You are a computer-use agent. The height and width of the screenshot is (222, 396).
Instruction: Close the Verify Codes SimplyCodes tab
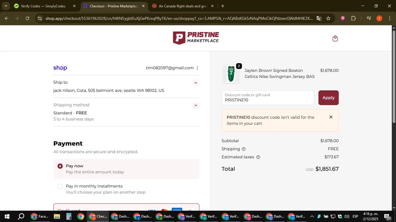[x=74, y=6]
